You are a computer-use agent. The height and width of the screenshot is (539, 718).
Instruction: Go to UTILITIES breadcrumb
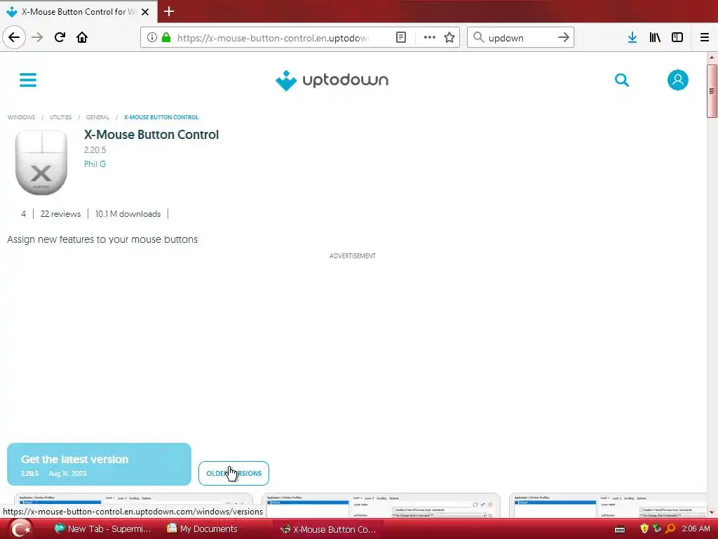[60, 117]
